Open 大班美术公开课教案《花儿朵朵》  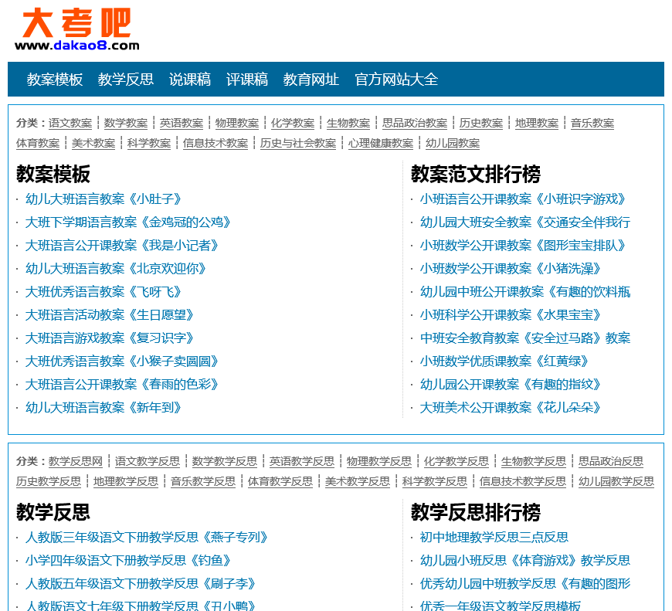(511, 407)
